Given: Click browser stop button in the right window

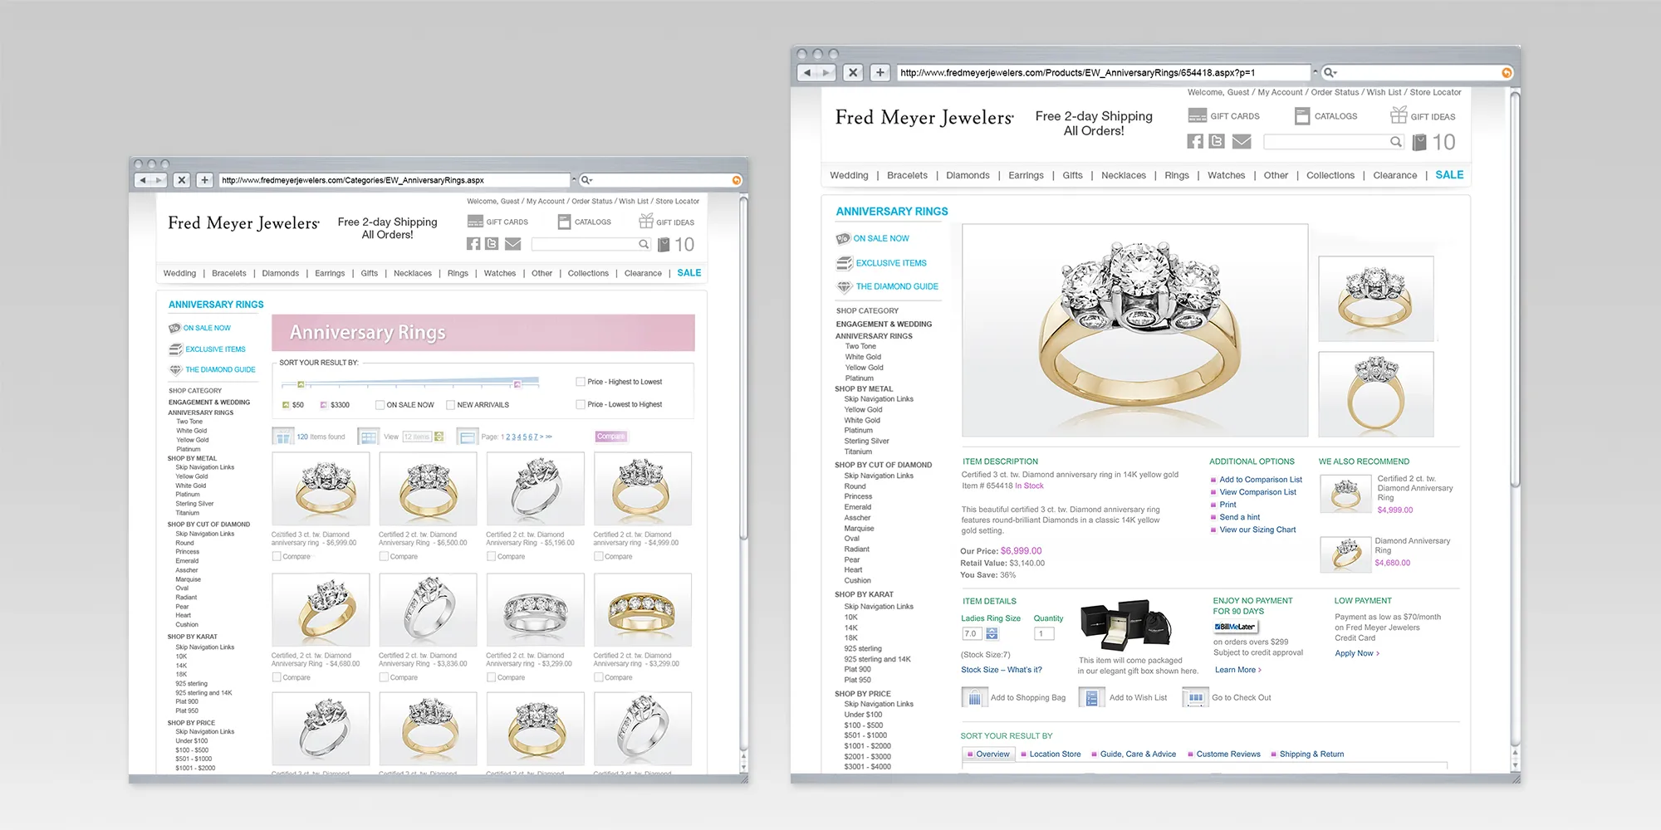Looking at the screenshot, I should (853, 72).
